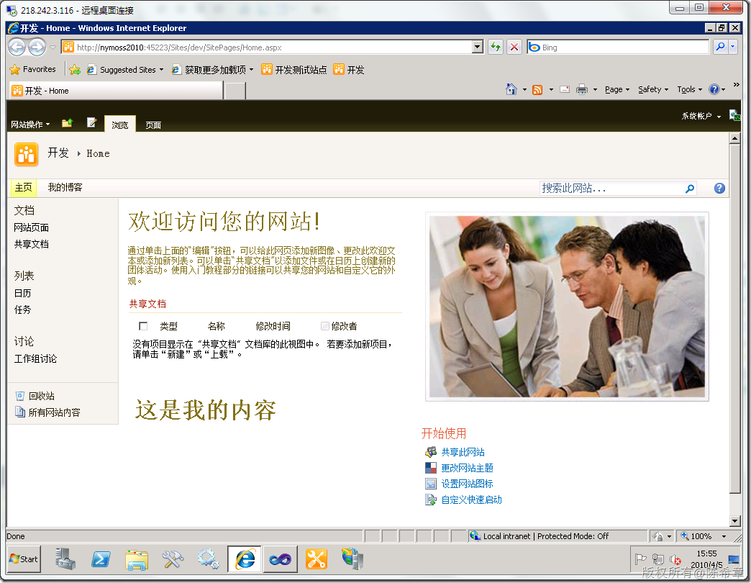Expand Suggested Sites dropdown
The width and height of the screenshot is (751, 583).
(161, 70)
